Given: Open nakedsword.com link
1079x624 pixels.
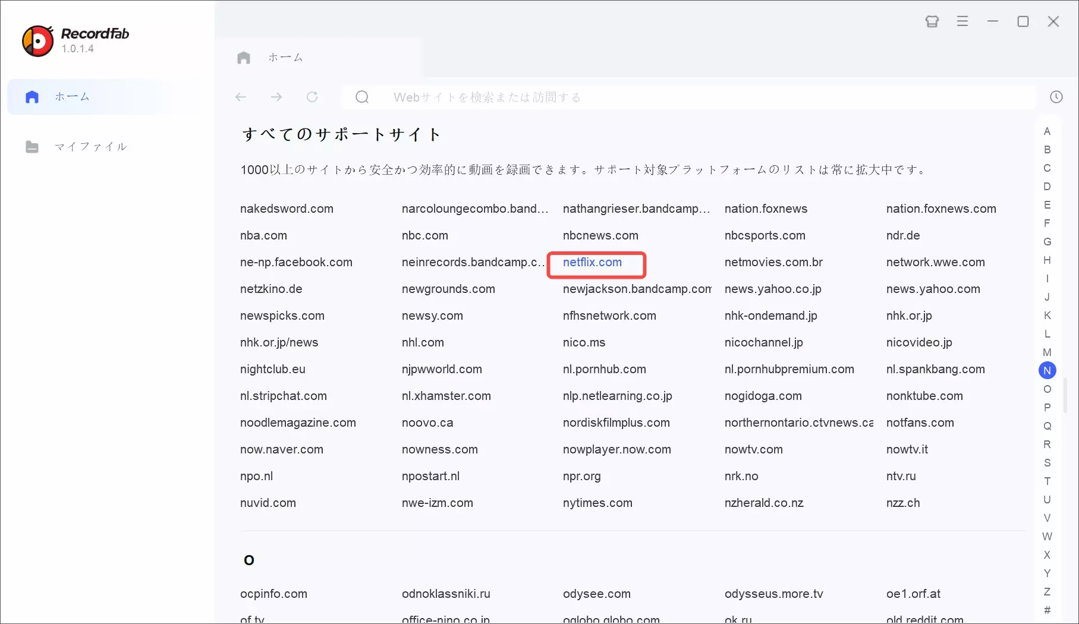Looking at the screenshot, I should pos(287,209).
